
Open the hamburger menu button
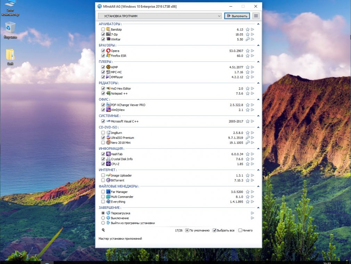click(256, 16)
